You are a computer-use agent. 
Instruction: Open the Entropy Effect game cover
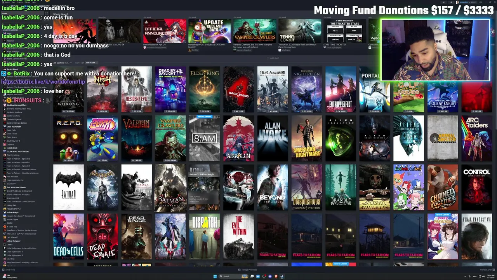(341, 89)
